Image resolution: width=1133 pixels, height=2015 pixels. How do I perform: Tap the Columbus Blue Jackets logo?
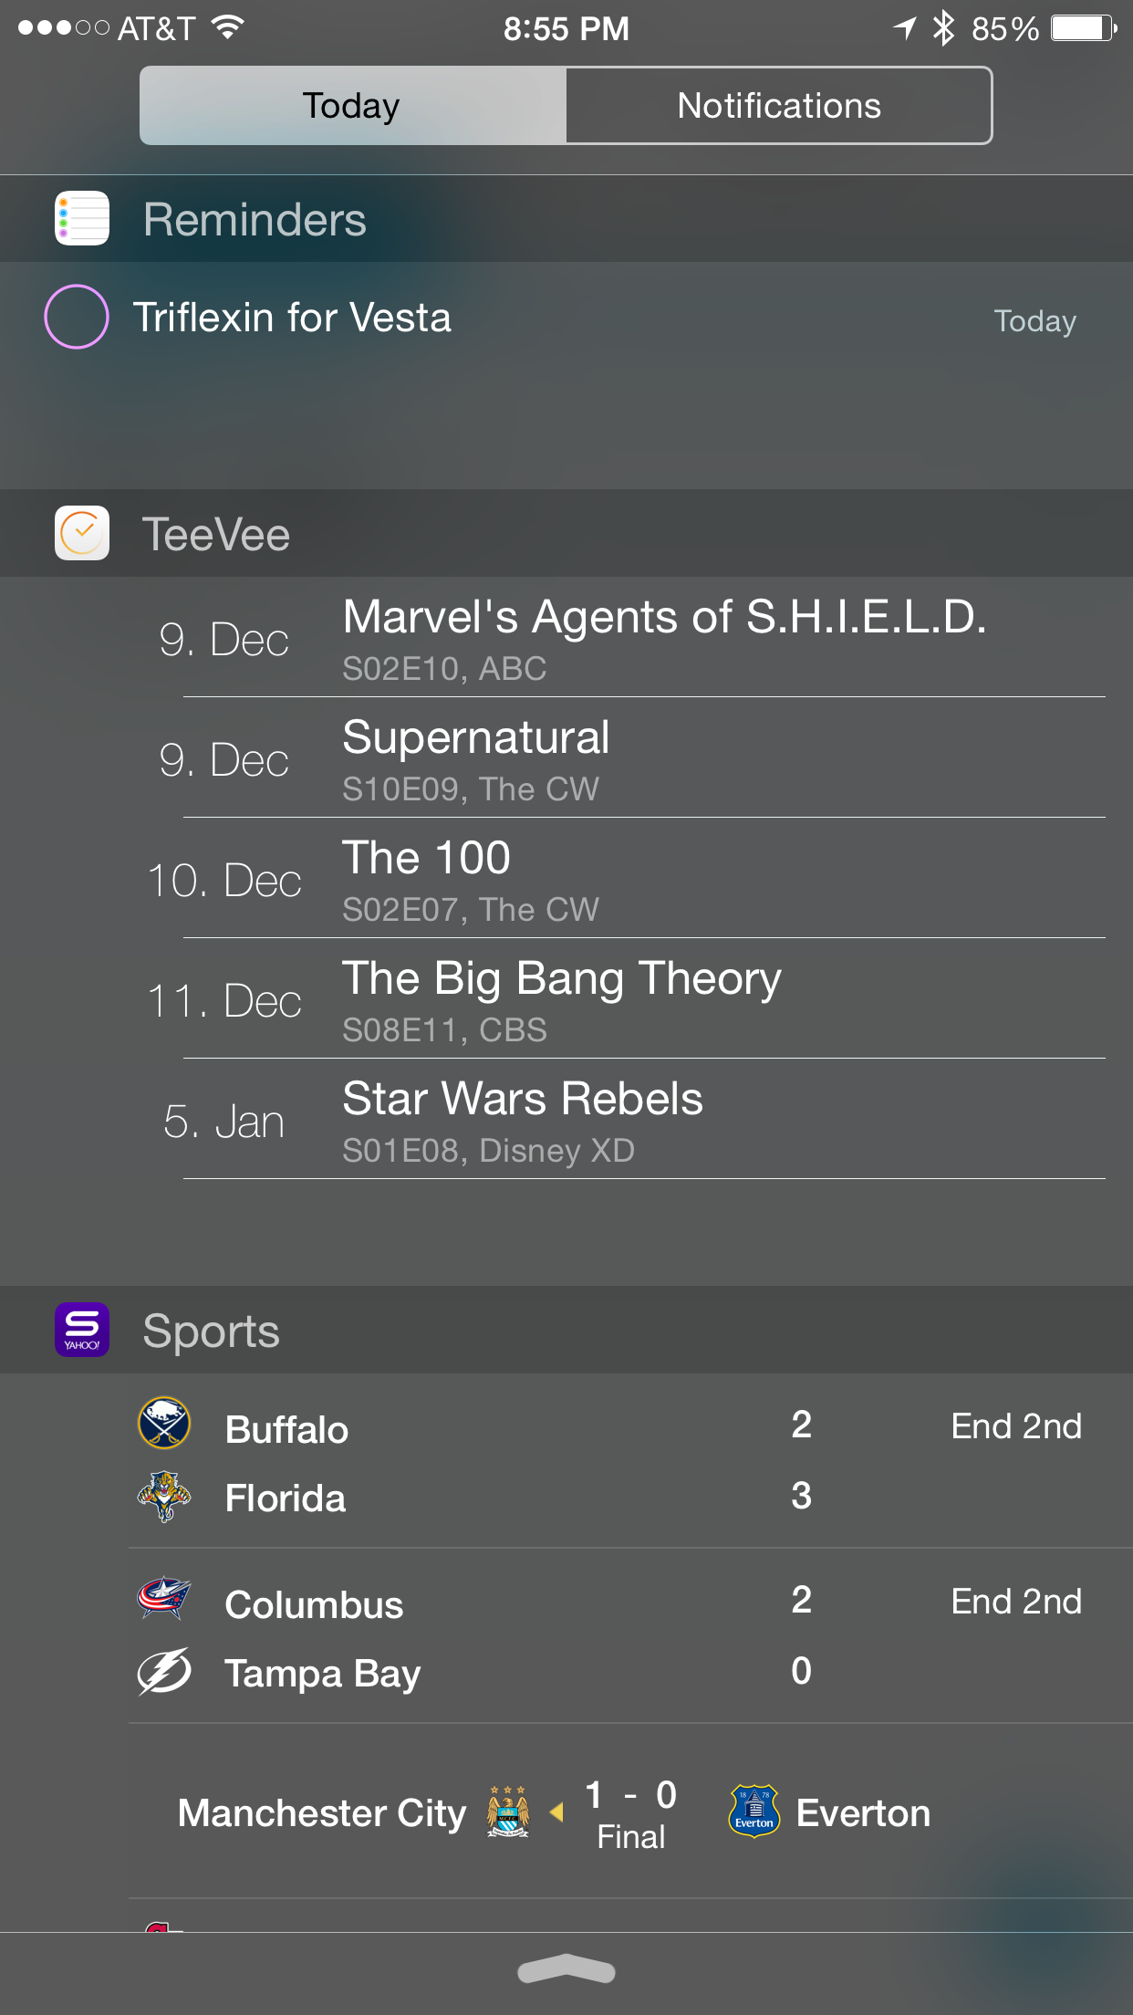(164, 1598)
